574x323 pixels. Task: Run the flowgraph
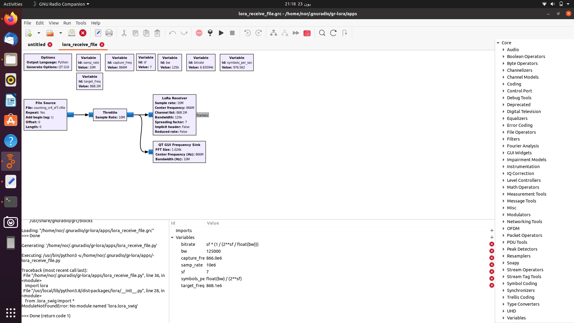pos(221,33)
